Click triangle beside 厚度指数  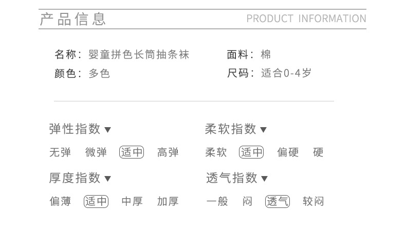108,179
